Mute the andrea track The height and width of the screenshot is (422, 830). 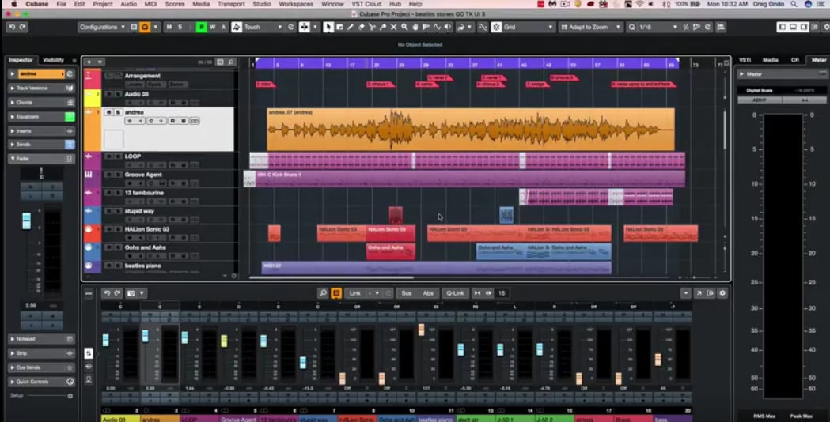[109, 112]
